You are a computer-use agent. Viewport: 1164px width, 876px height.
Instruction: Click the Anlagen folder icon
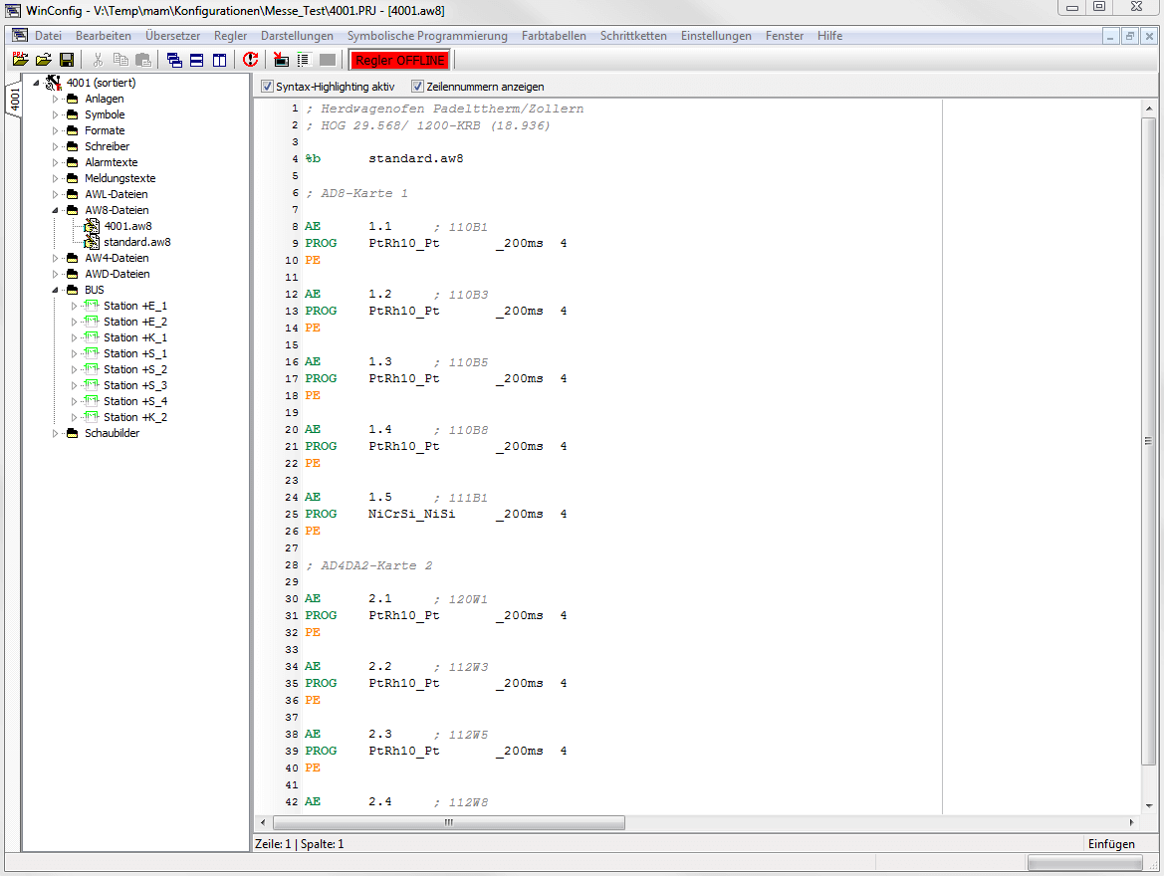[72, 99]
